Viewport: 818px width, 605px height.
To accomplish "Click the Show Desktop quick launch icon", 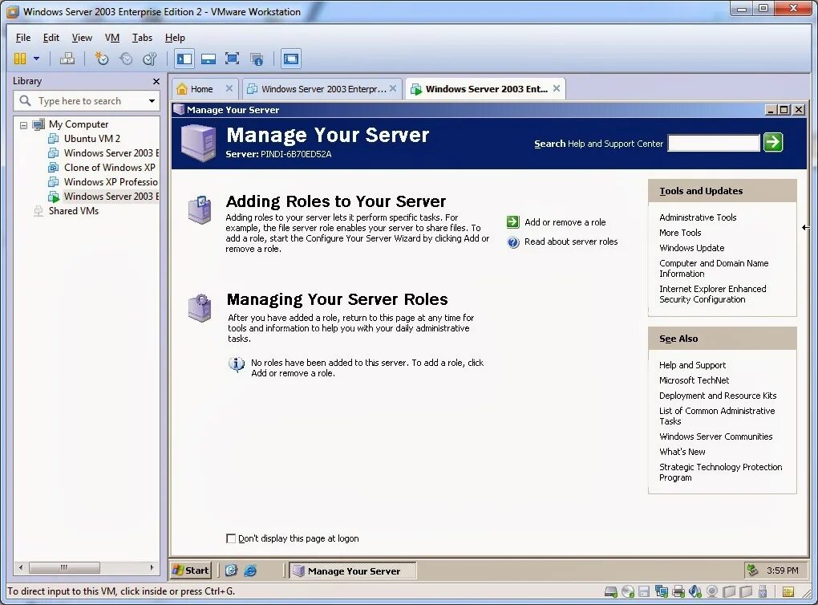I will click(231, 570).
